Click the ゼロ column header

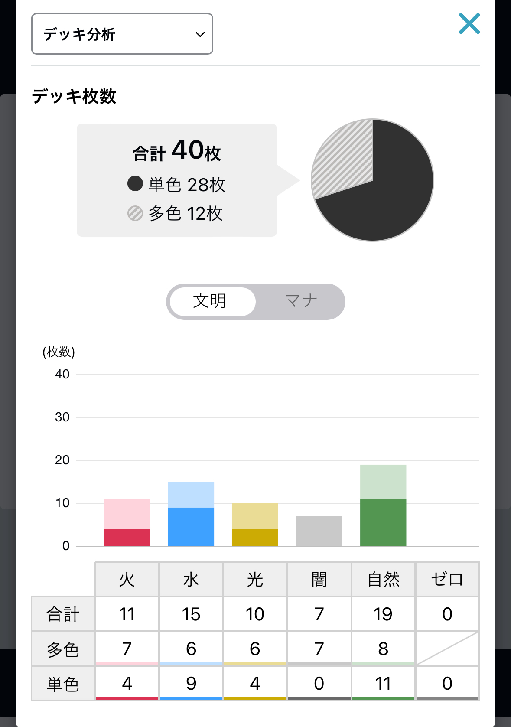[447, 579]
